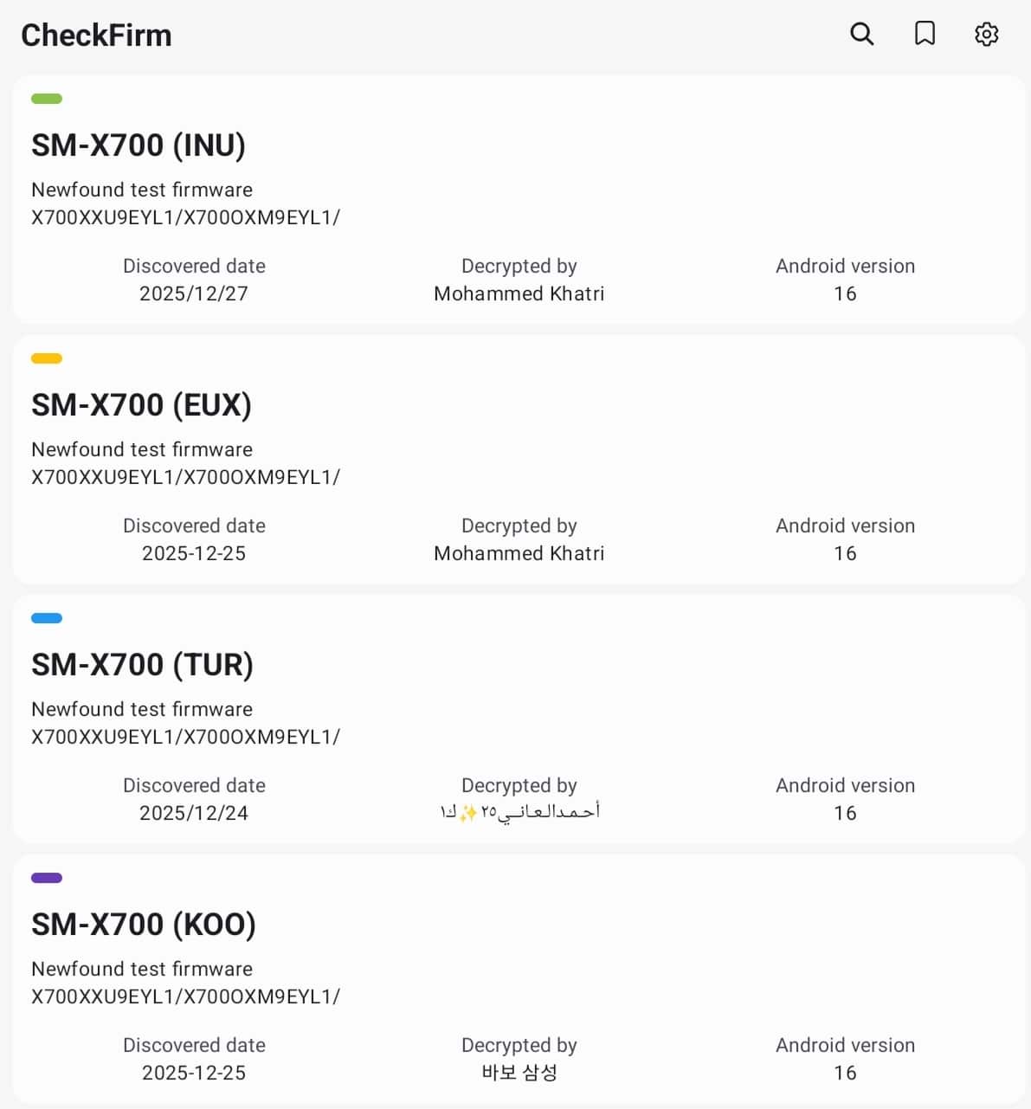1031x1109 pixels.
Task: Open settings via the gear icon
Action: click(986, 35)
